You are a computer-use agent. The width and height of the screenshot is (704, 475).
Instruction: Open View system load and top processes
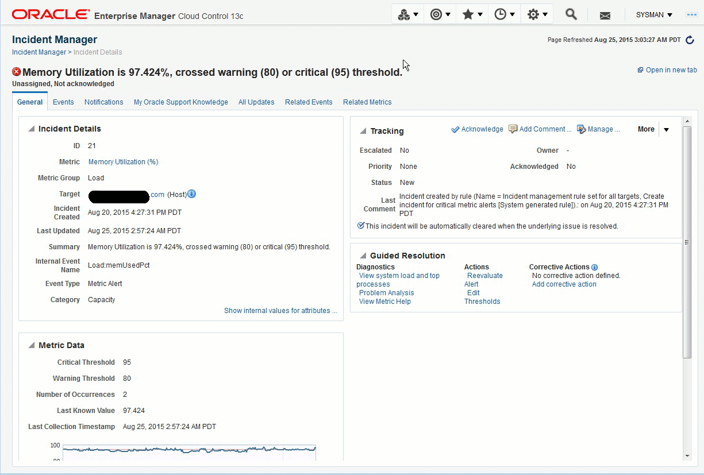click(x=398, y=280)
